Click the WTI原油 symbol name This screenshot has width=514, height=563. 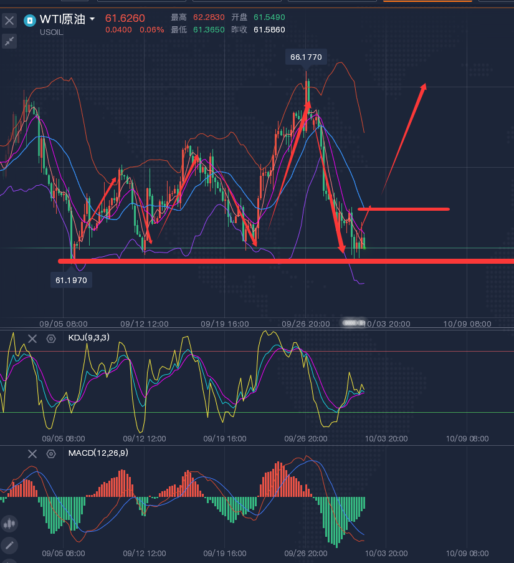coord(62,19)
